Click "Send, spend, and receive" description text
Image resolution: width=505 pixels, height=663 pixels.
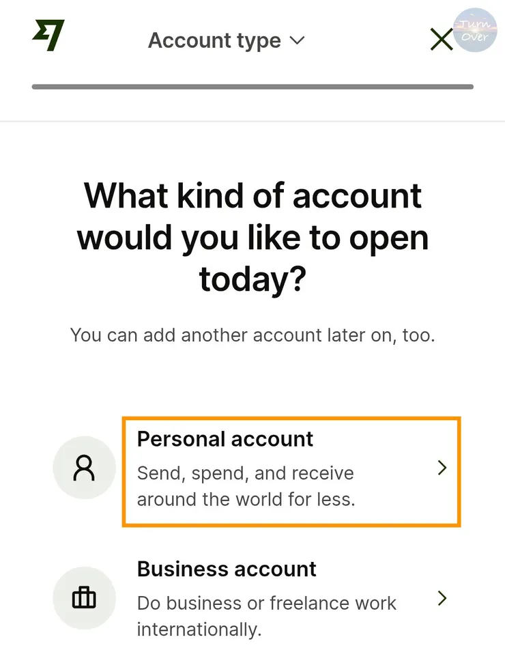[245, 473]
